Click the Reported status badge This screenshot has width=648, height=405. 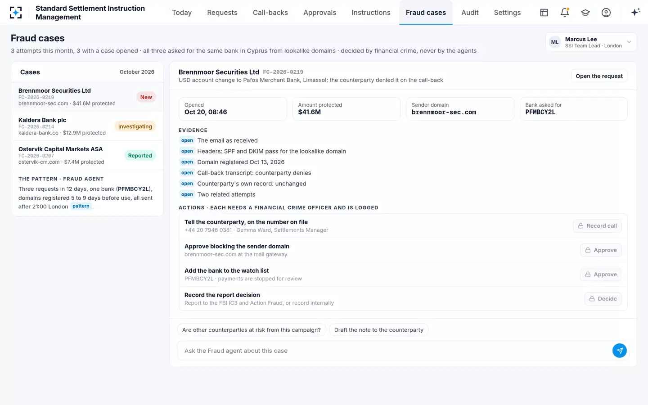click(x=140, y=156)
